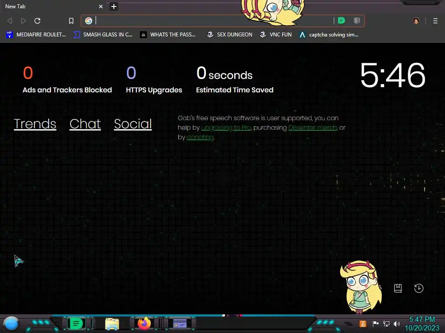Open the network tray icon
This screenshot has width=445, height=333.
click(x=386, y=323)
